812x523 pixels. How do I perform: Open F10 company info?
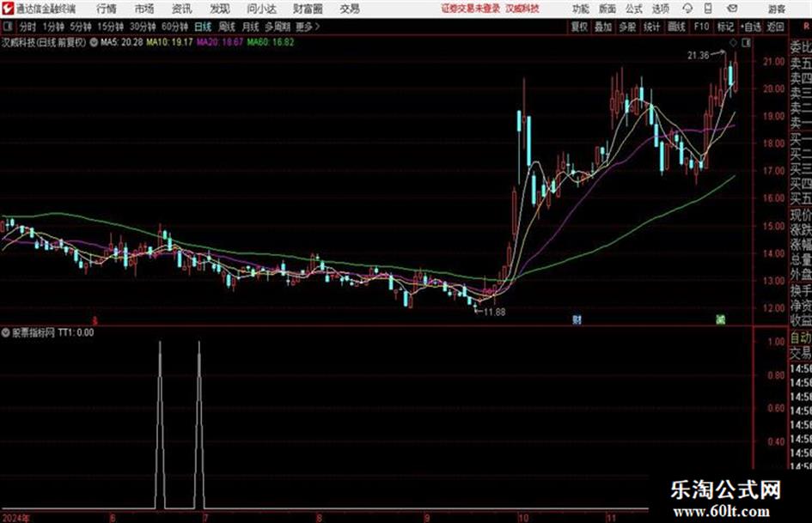click(701, 27)
